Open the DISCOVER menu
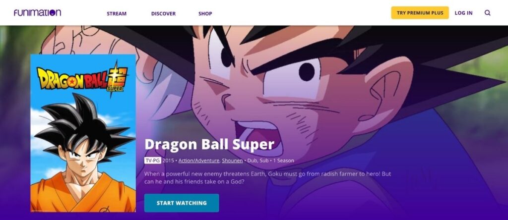 [163, 13]
